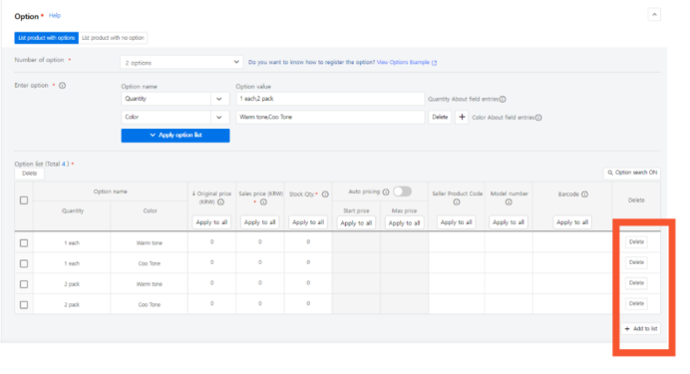690x374 pixels.
Task: Click the Barcode info icon
Action: click(x=584, y=194)
